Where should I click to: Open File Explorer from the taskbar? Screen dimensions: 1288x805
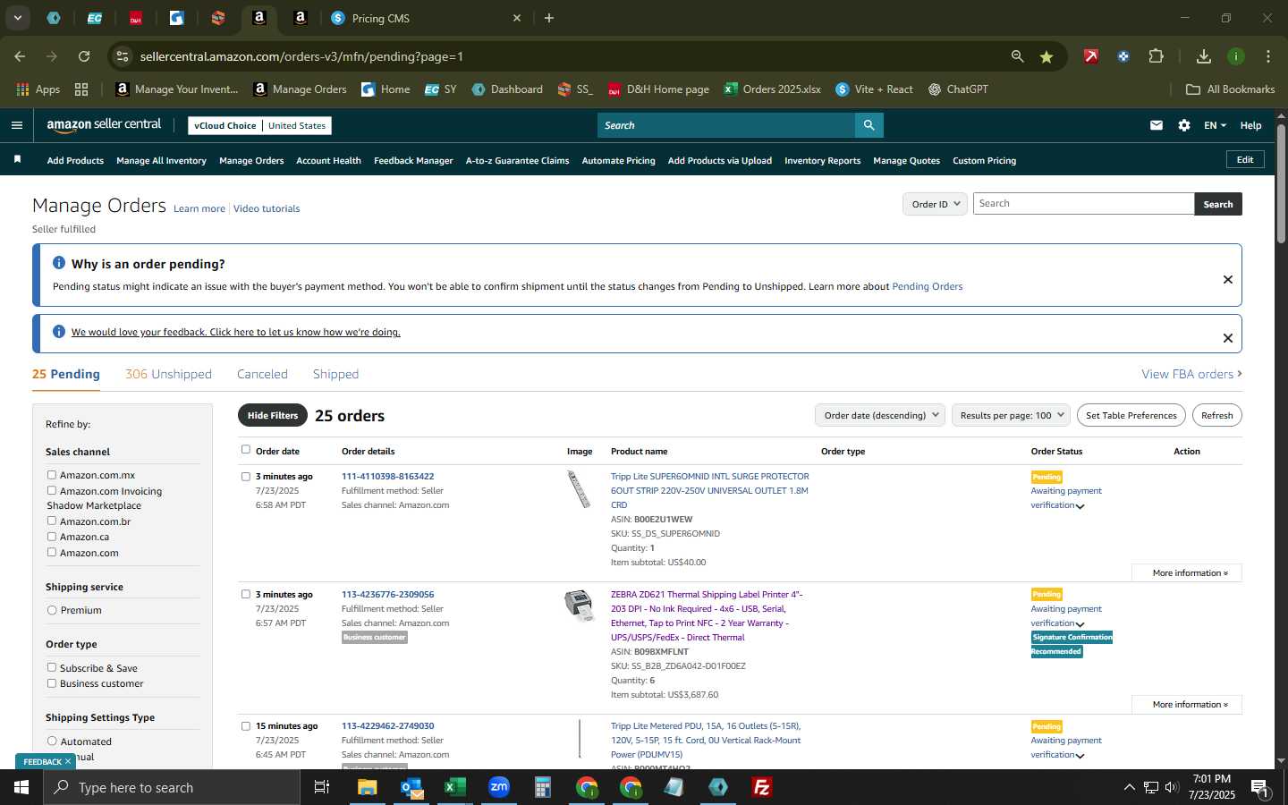[x=367, y=787]
